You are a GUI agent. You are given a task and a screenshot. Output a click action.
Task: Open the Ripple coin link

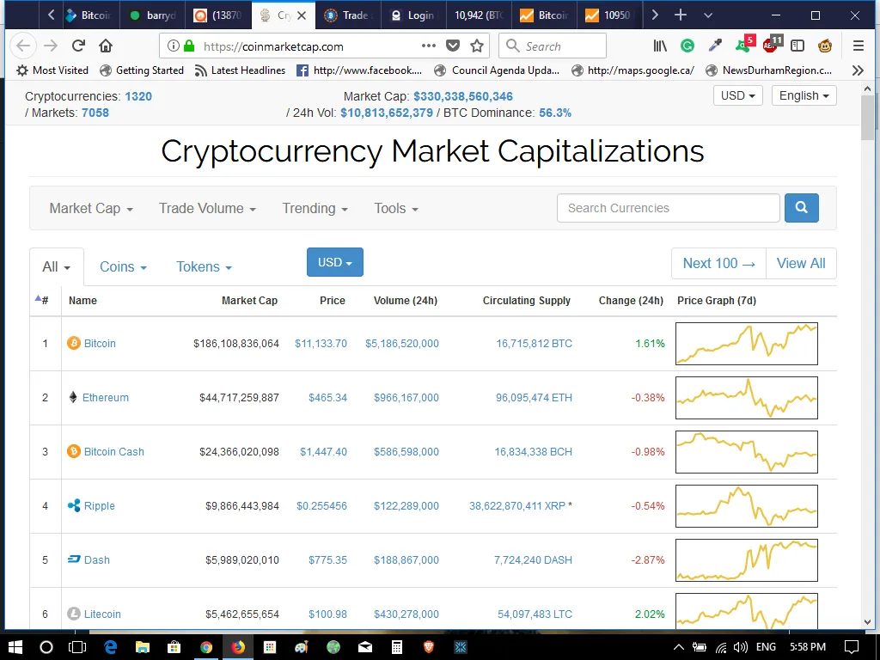[100, 505]
